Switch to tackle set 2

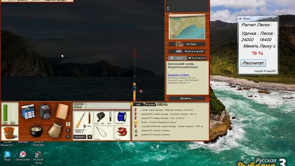coord(68,130)
